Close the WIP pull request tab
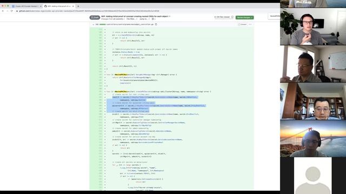The height and width of the screenshot is (194, 346). [x=73, y=6]
